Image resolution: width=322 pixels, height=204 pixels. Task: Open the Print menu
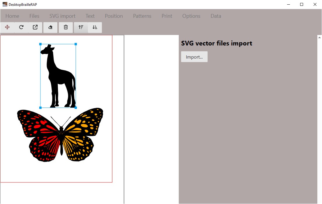pyautogui.click(x=167, y=16)
